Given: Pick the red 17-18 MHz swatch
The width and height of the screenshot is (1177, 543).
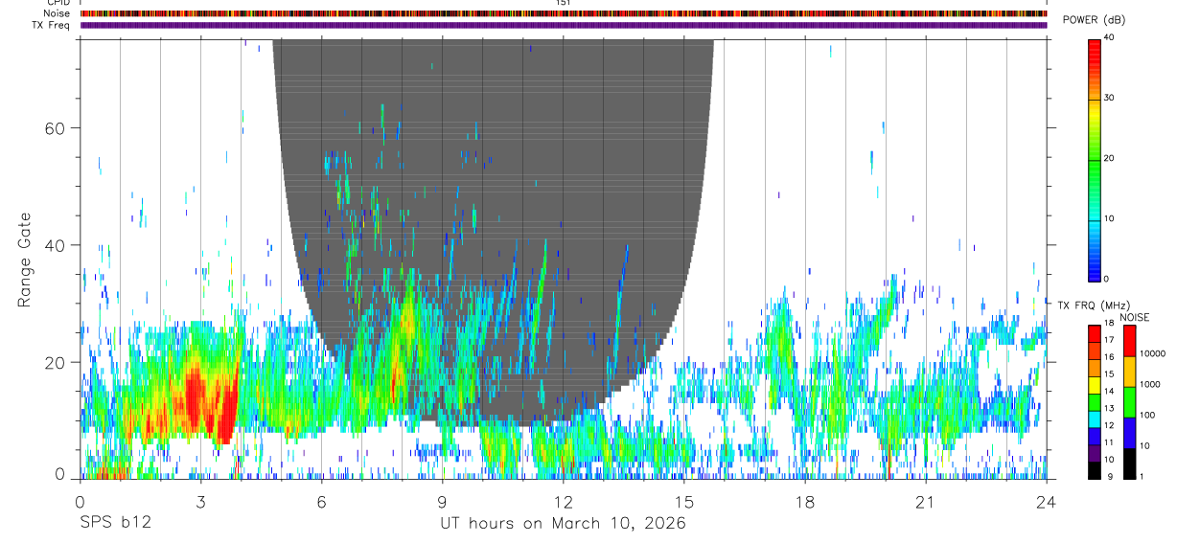Looking at the screenshot, I should click(1095, 332).
